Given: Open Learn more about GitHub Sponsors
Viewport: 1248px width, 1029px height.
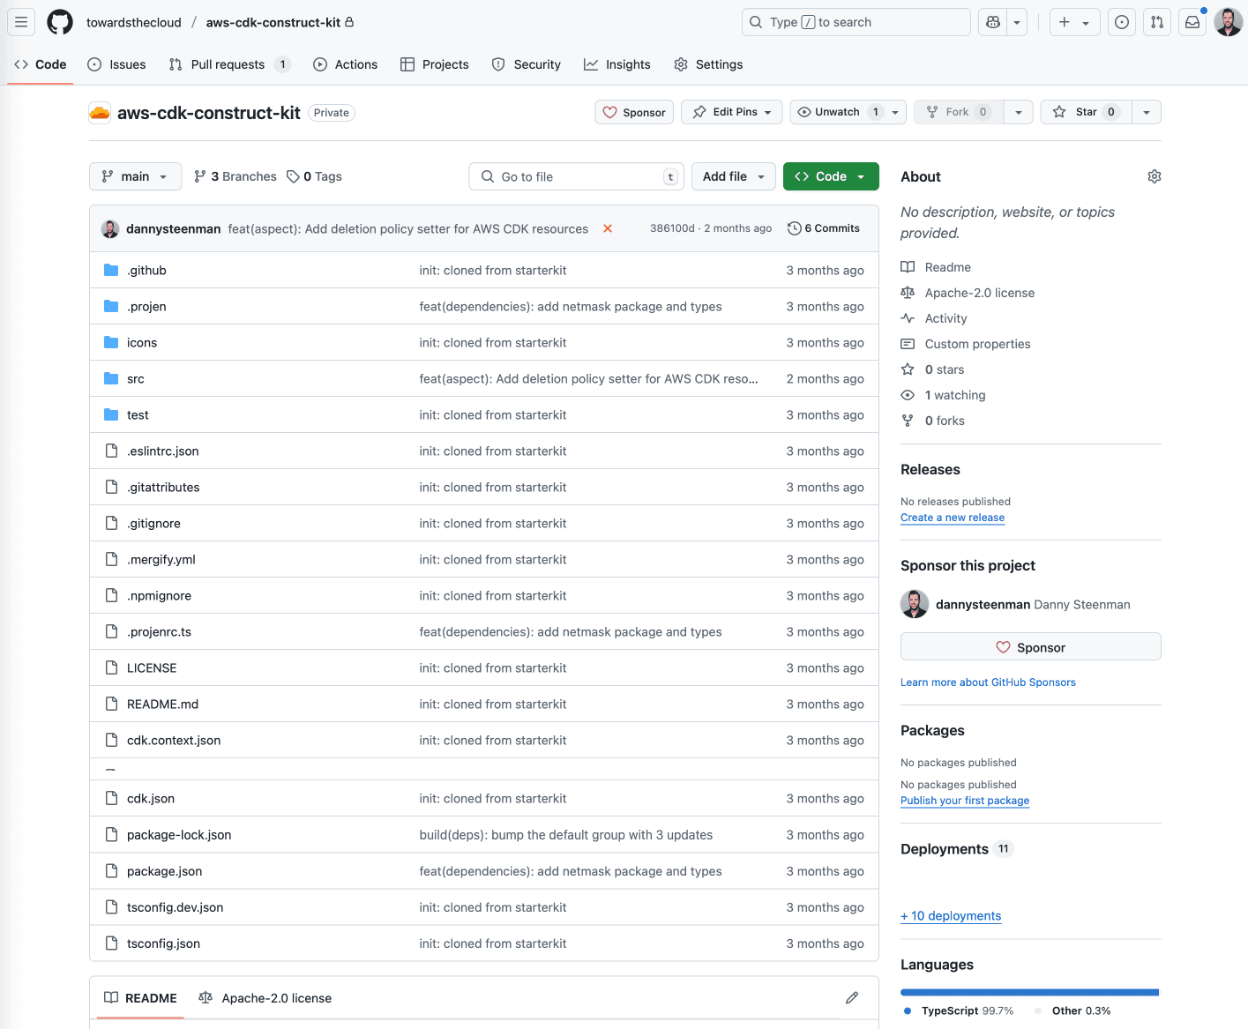Looking at the screenshot, I should [988, 682].
